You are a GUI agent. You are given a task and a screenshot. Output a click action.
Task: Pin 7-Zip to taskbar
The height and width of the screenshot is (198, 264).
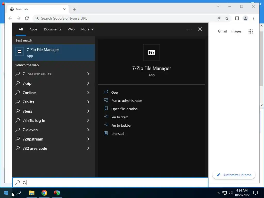point(121,126)
